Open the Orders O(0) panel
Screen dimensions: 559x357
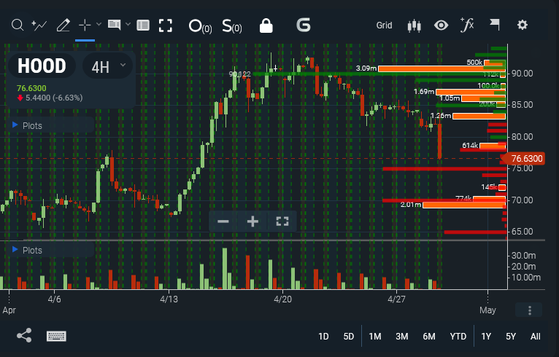[200, 26]
